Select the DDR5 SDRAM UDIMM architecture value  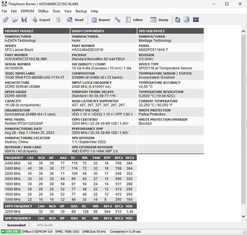(x=22, y=87)
